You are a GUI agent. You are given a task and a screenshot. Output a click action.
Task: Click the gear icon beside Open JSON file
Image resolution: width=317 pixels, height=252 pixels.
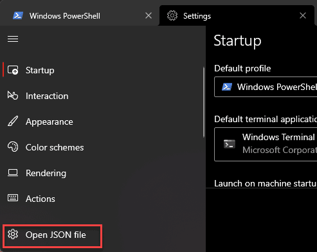(13, 235)
